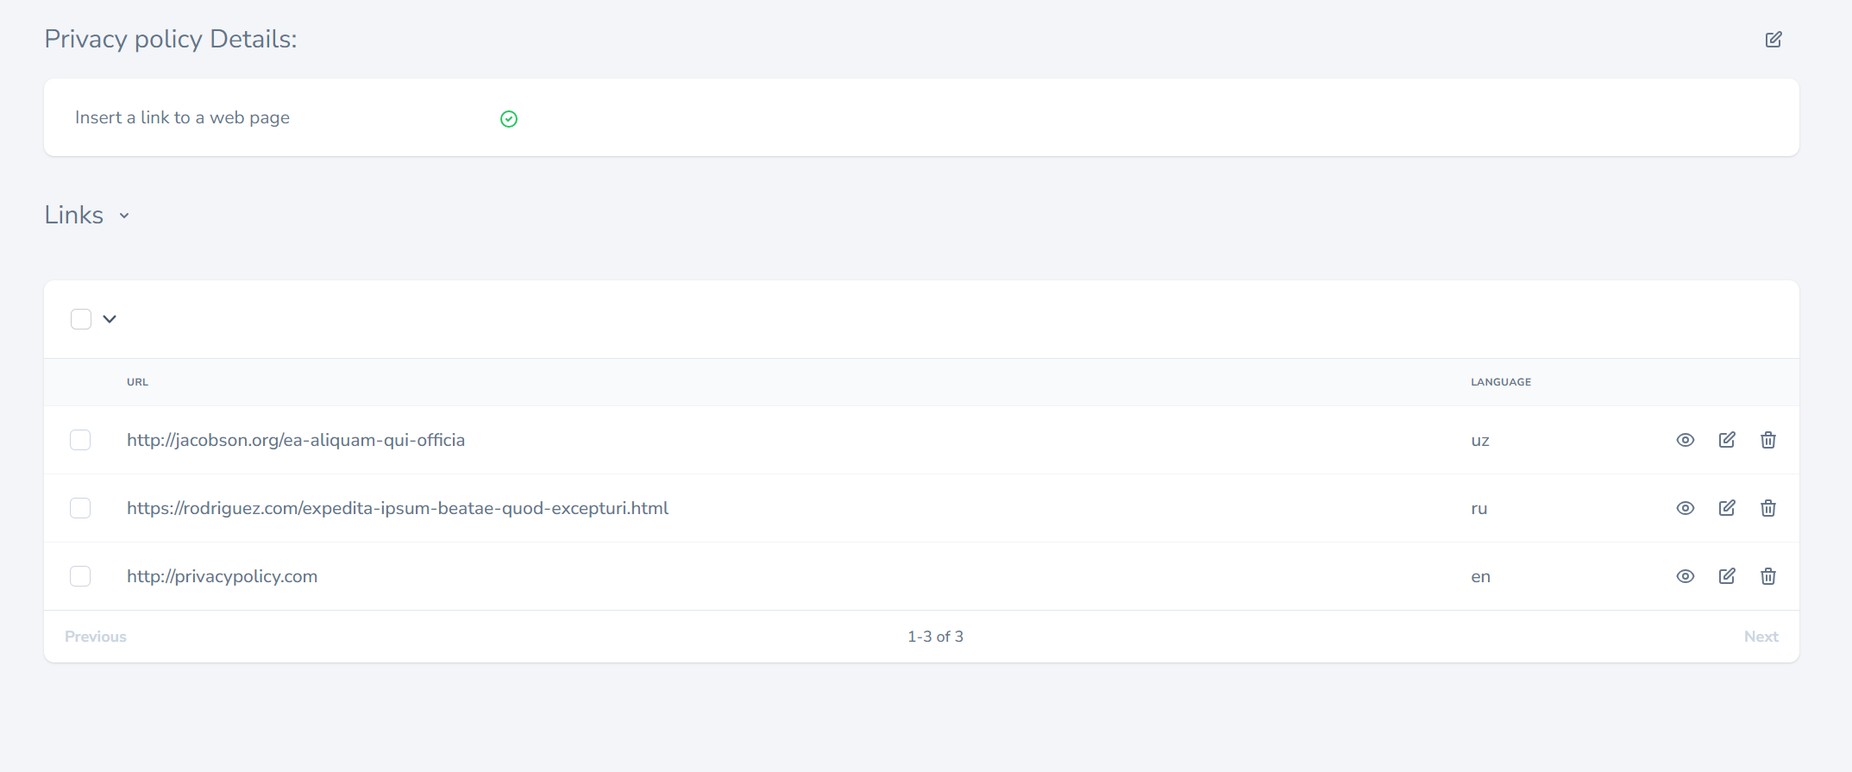Delete the privacypolicy.com link row
The height and width of the screenshot is (772, 1852).
tap(1767, 576)
